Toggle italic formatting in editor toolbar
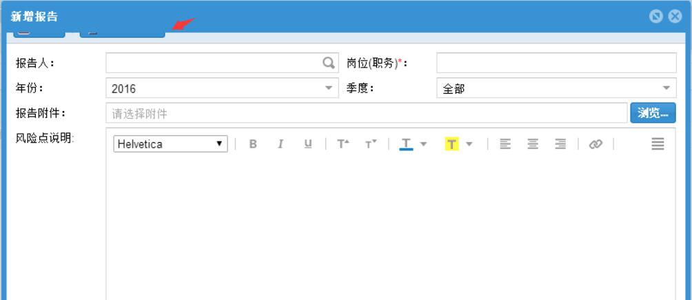This screenshot has width=692, height=300. tap(281, 144)
